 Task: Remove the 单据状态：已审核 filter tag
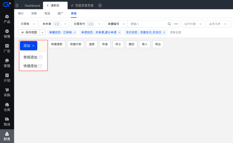coord(75,32)
